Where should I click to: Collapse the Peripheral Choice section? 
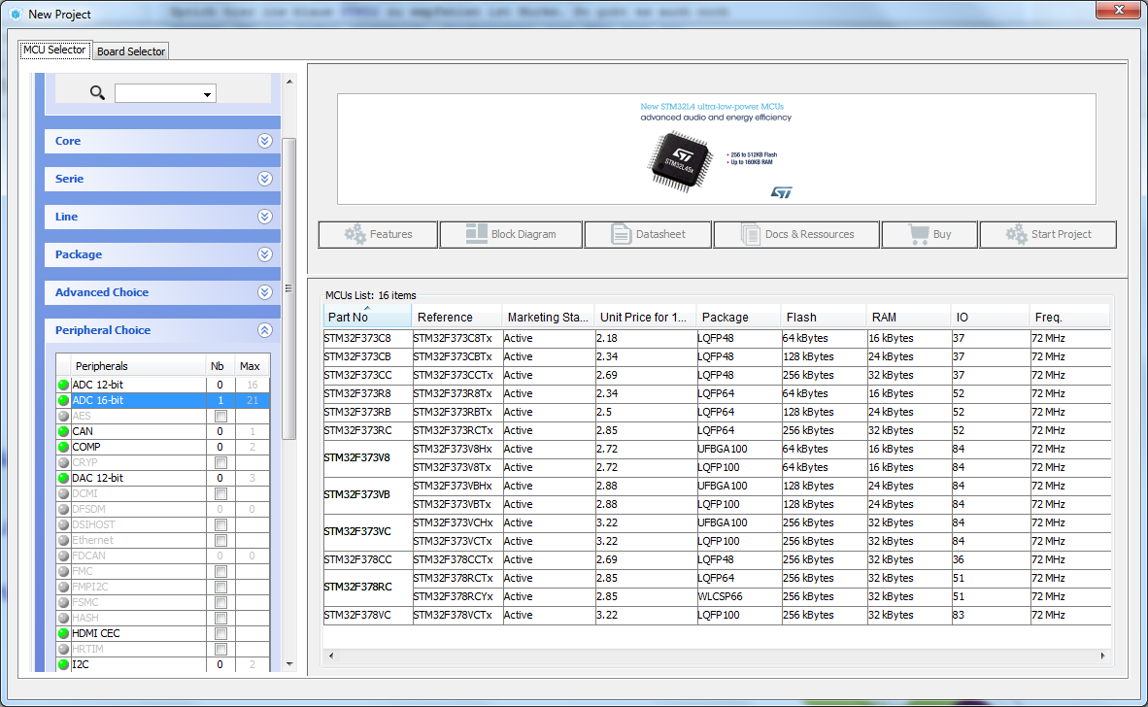(x=265, y=330)
